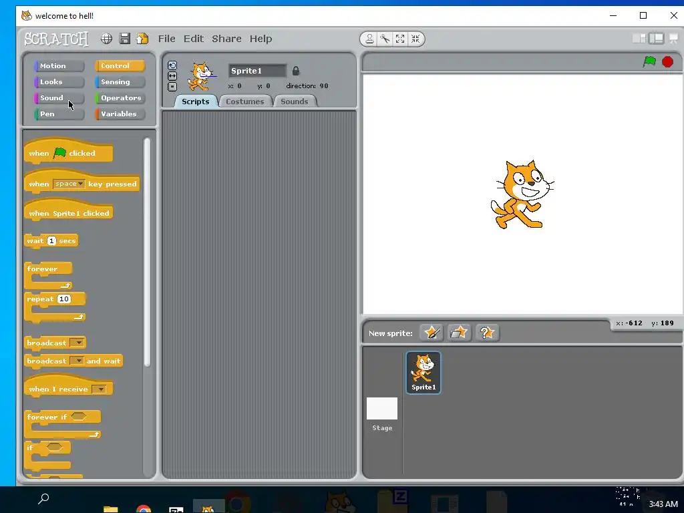
Task: Paint a new sprite
Action: click(x=432, y=333)
